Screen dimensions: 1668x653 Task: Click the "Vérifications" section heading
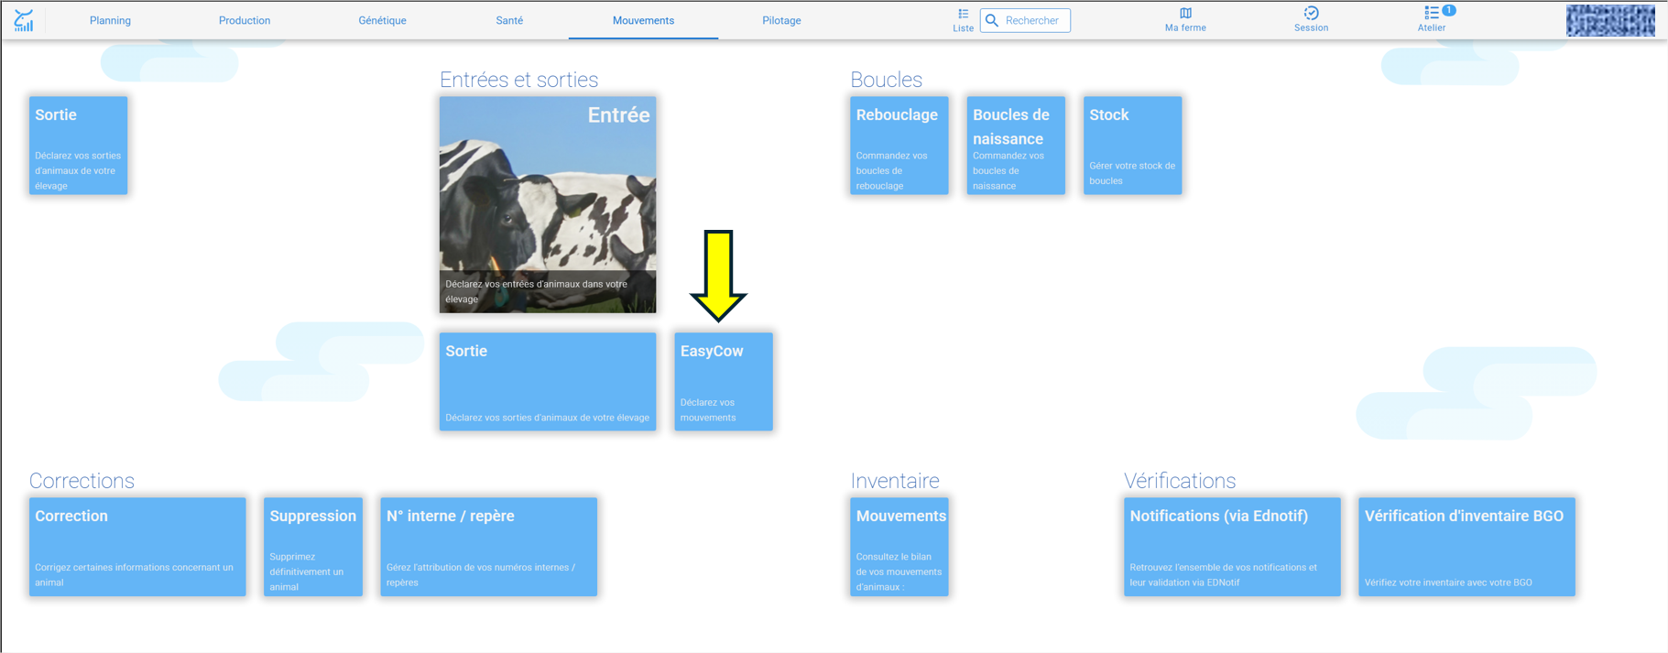1180,481
